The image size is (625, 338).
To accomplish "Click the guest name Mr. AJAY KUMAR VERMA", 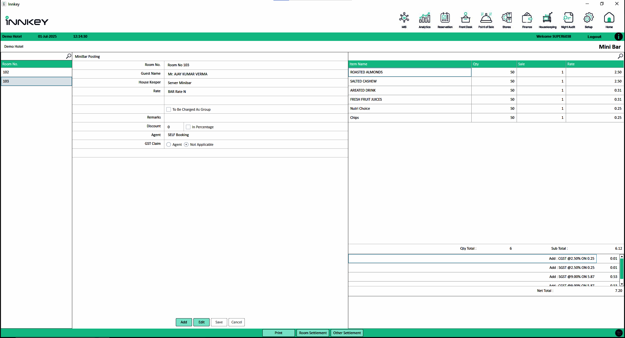I will tap(187, 74).
